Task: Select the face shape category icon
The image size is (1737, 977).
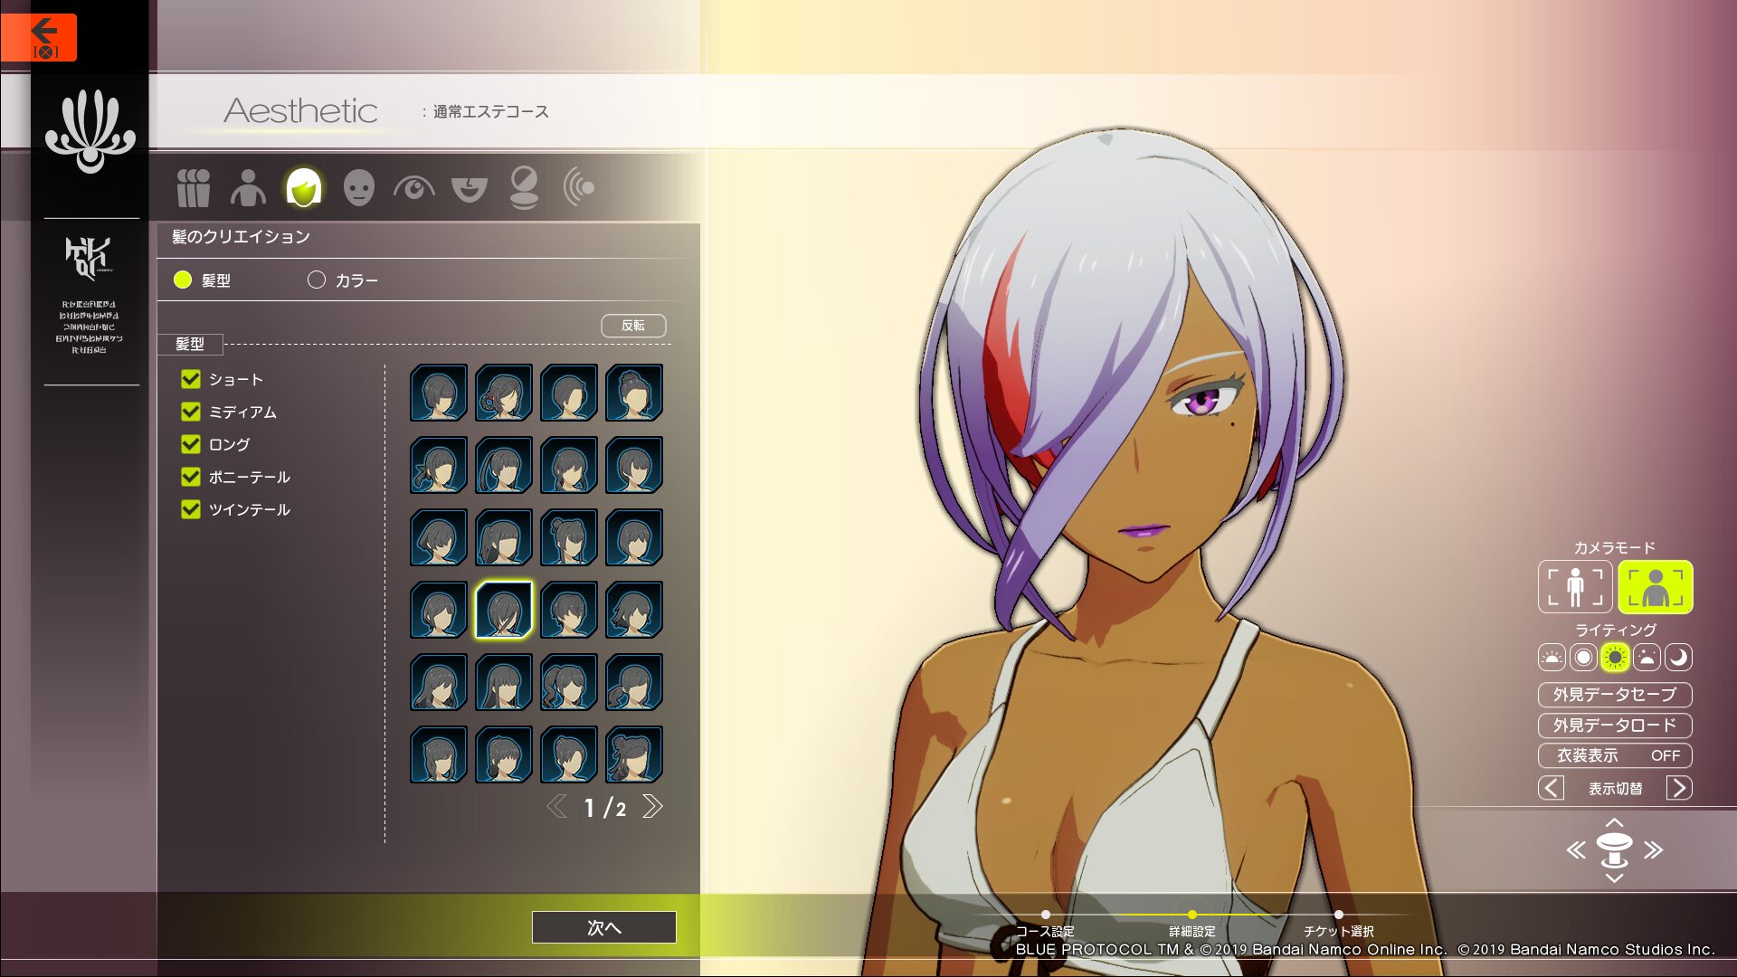Action: click(x=359, y=188)
